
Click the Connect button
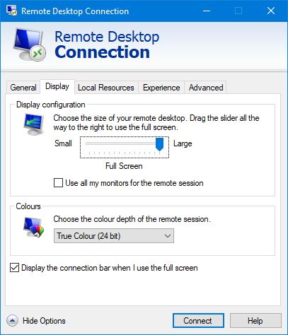(x=198, y=321)
